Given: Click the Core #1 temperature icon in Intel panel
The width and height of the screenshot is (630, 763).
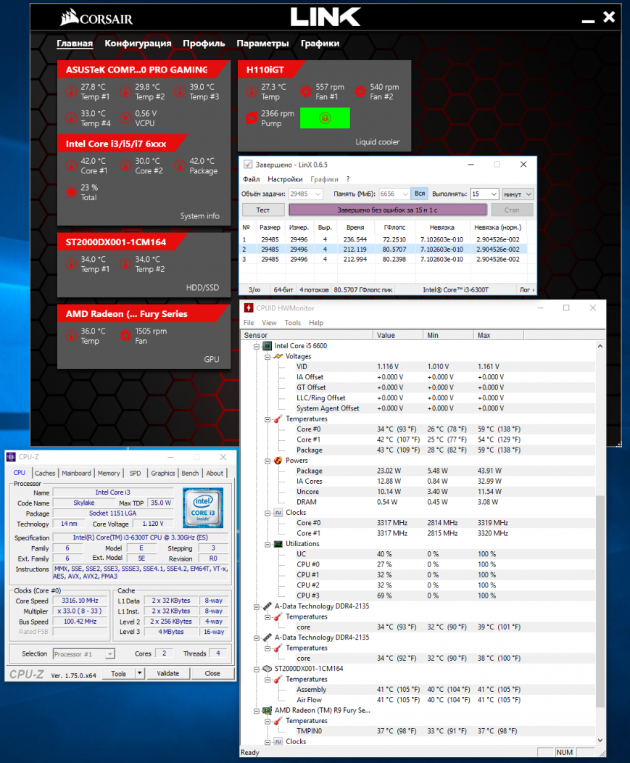Looking at the screenshot, I should (x=71, y=165).
